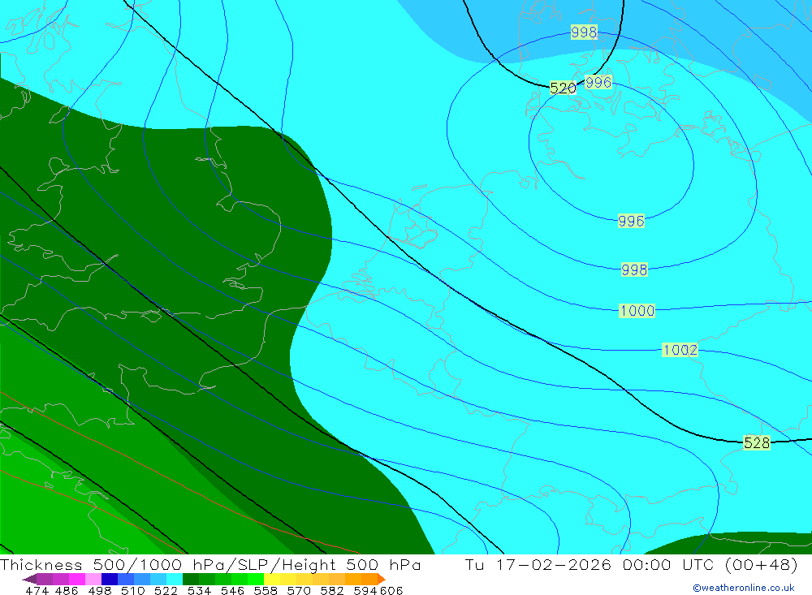Click the 534 legend value
This screenshot has width=812, height=595.
point(200,590)
